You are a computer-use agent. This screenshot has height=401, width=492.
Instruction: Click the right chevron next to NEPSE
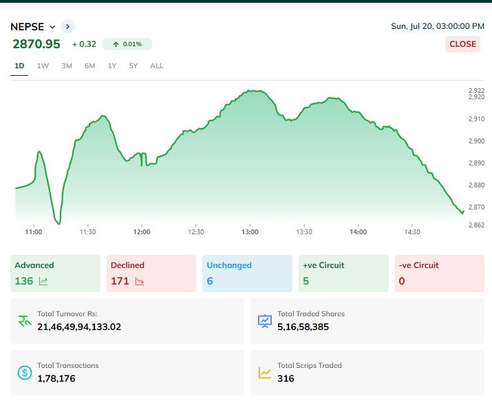pos(67,27)
